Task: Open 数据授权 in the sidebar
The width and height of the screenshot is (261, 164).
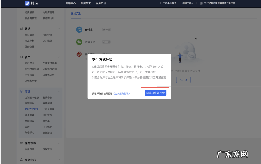Action: (x=47, y=133)
